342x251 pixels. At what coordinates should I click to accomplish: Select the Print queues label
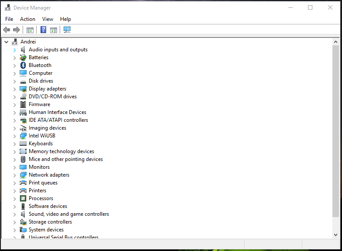(43, 183)
